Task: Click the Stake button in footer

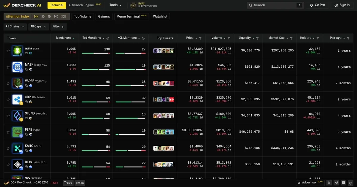Action: coord(80,183)
